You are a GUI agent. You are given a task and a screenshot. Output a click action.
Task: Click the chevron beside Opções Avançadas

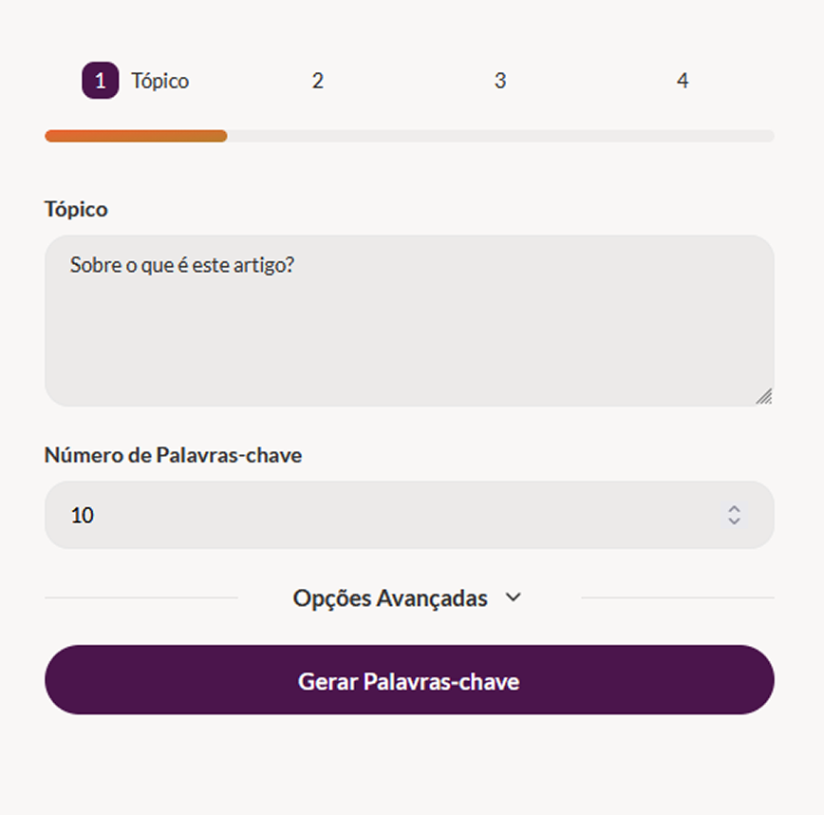click(x=514, y=597)
